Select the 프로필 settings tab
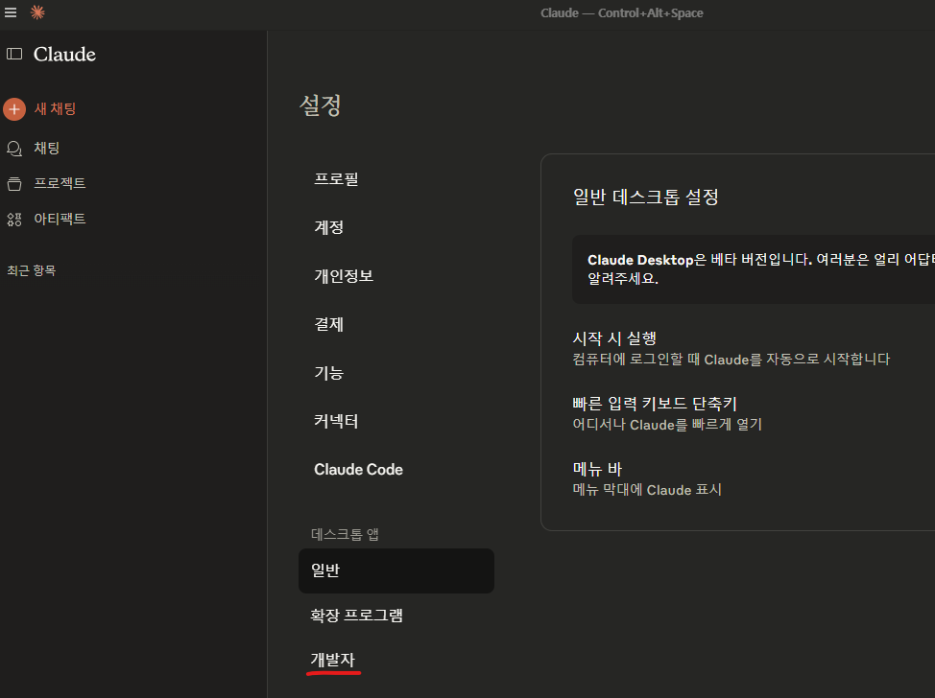Screen dimensions: 935x698 coord(336,179)
